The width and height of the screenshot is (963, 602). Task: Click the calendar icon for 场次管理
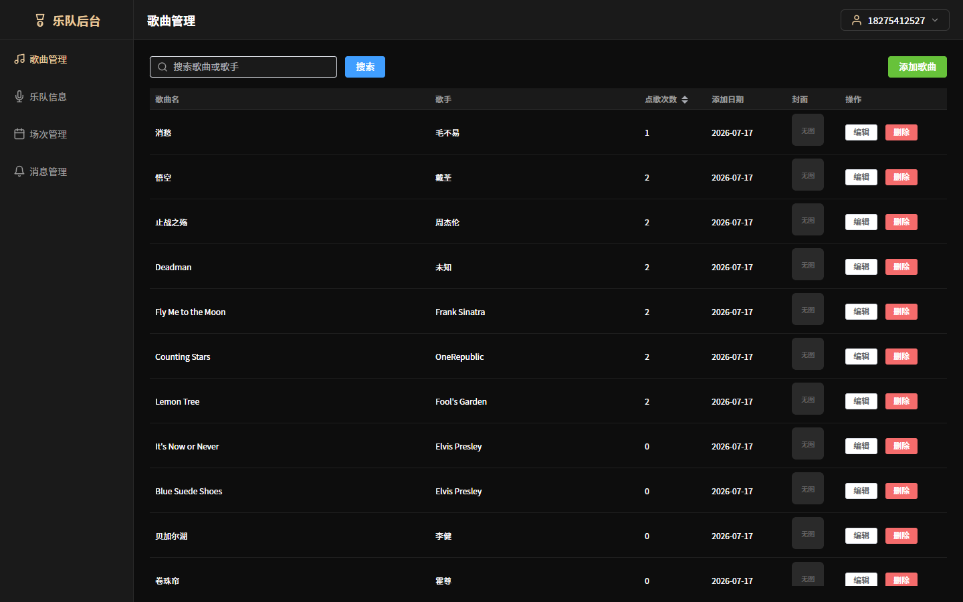[x=19, y=134]
